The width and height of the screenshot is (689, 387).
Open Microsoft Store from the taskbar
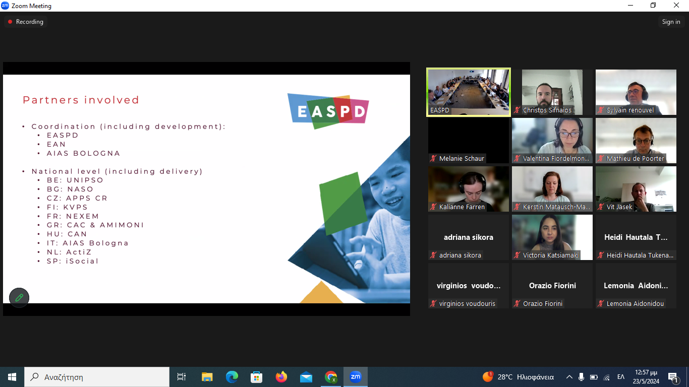coord(257,377)
